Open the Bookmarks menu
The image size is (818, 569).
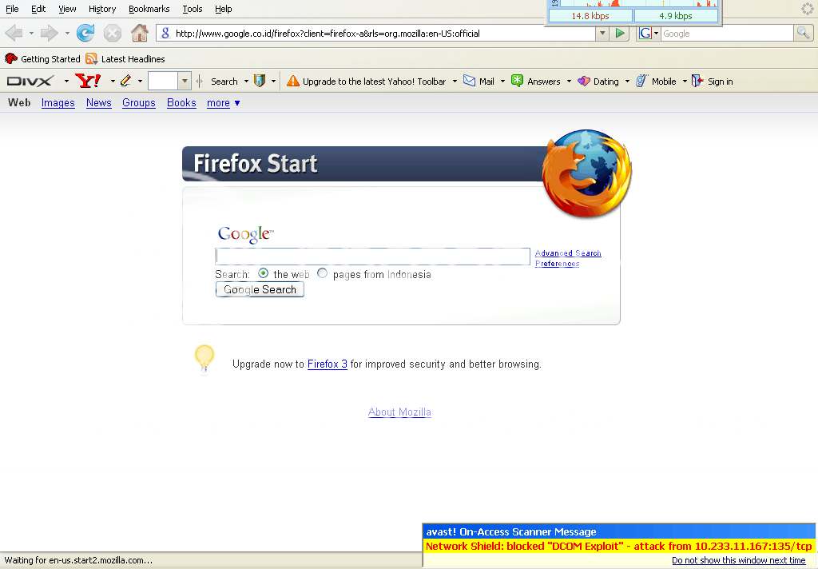coord(149,9)
